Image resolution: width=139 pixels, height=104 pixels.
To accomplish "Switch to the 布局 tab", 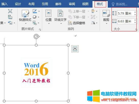I will tap(31, 4).
